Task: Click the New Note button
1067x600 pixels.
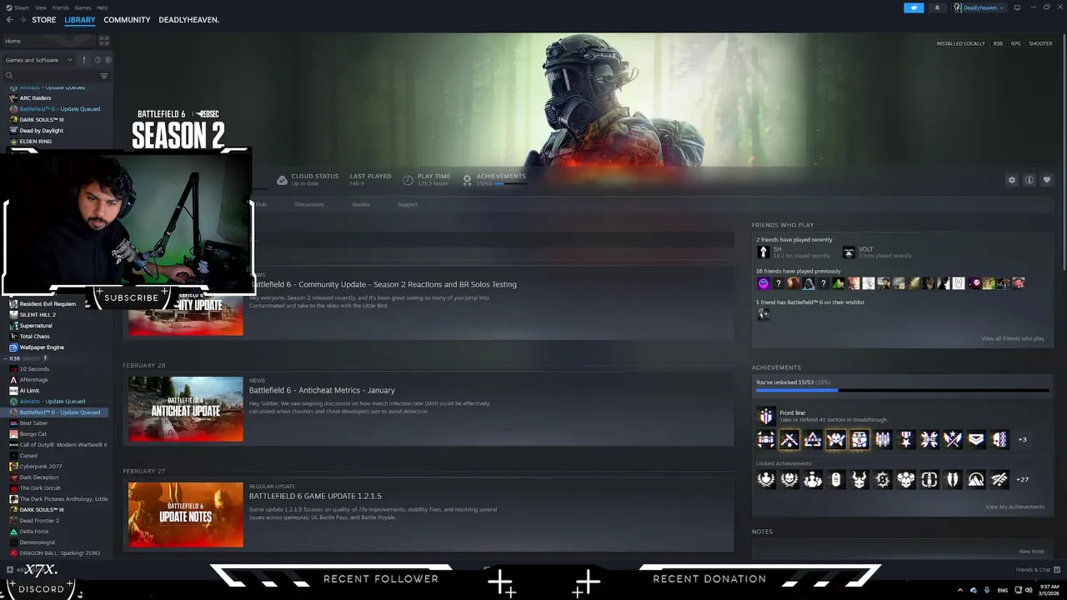Action: pos(1031,551)
